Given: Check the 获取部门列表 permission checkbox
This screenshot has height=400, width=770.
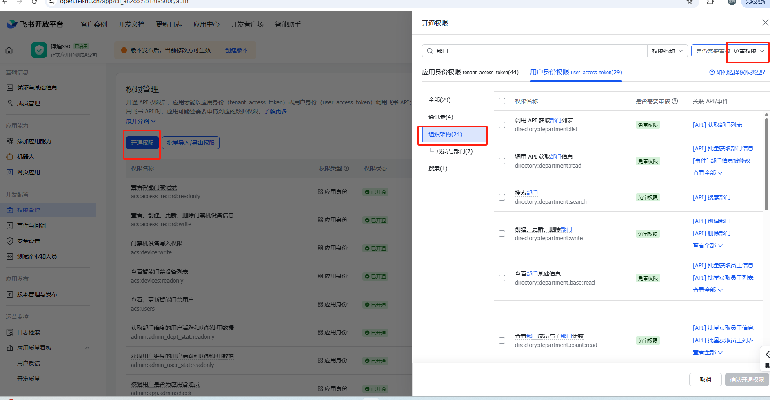Looking at the screenshot, I should point(502,125).
